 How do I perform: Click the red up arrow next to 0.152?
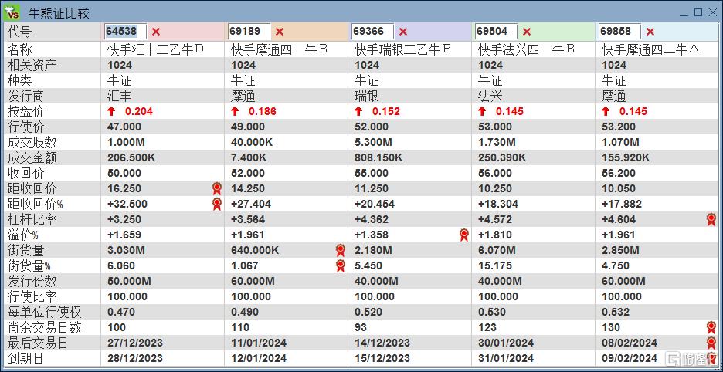358,111
